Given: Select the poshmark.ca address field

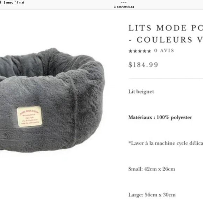Looking at the screenshot, I should 124,7.
